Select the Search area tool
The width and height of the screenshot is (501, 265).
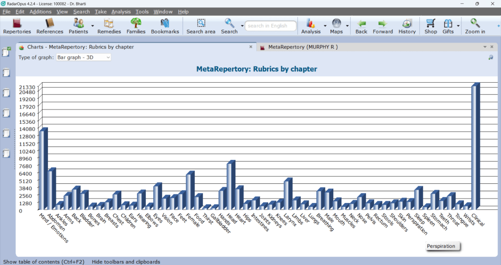coord(201,26)
